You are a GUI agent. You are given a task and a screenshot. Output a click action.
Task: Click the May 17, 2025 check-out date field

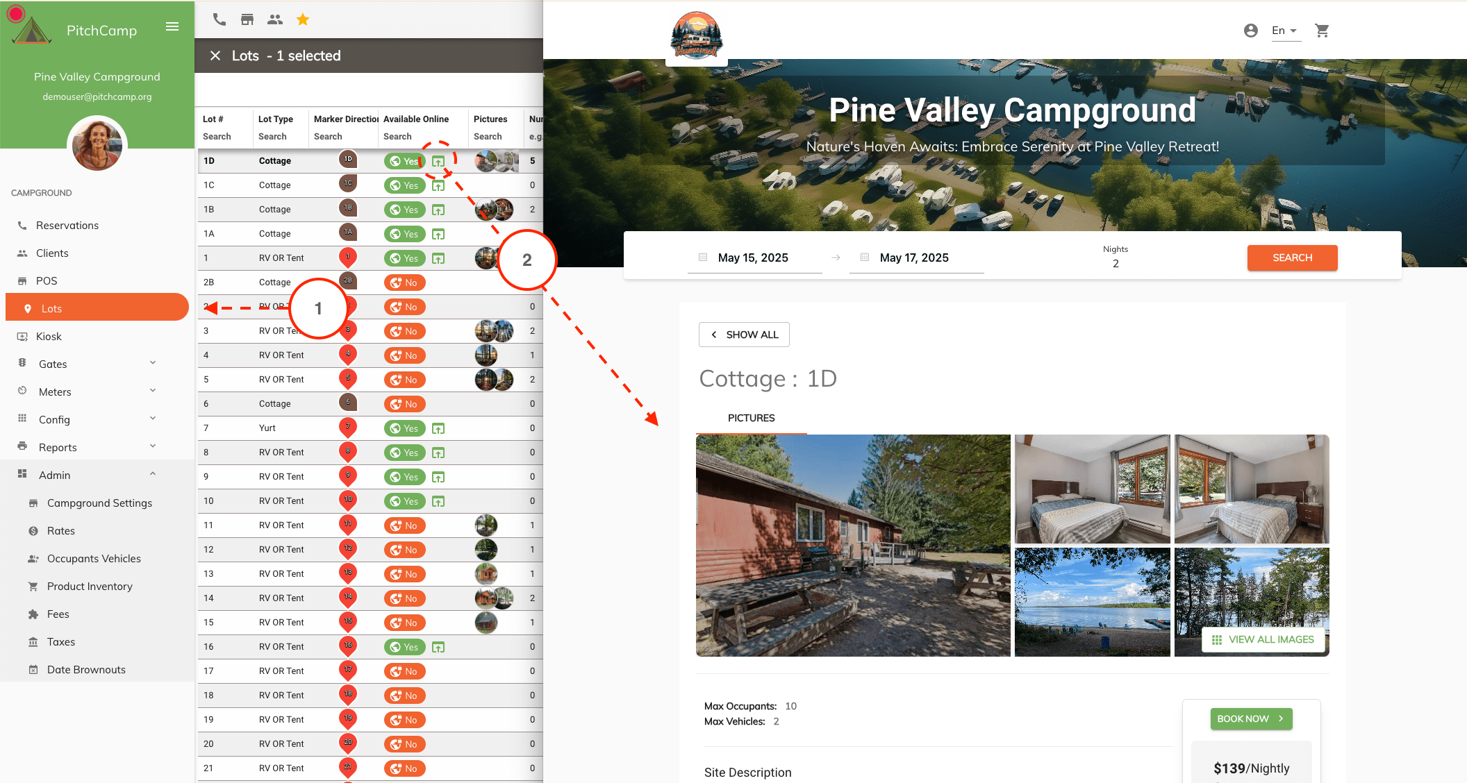point(917,258)
